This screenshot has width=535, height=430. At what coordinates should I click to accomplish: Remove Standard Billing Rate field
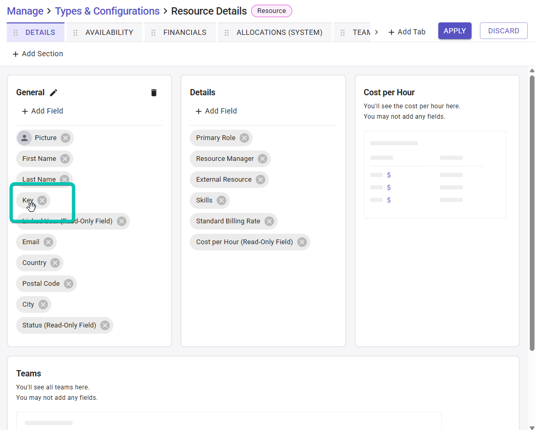[x=269, y=221]
